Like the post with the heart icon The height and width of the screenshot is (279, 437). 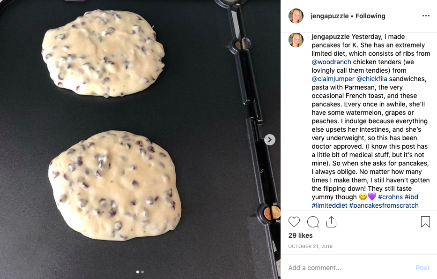(x=294, y=222)
